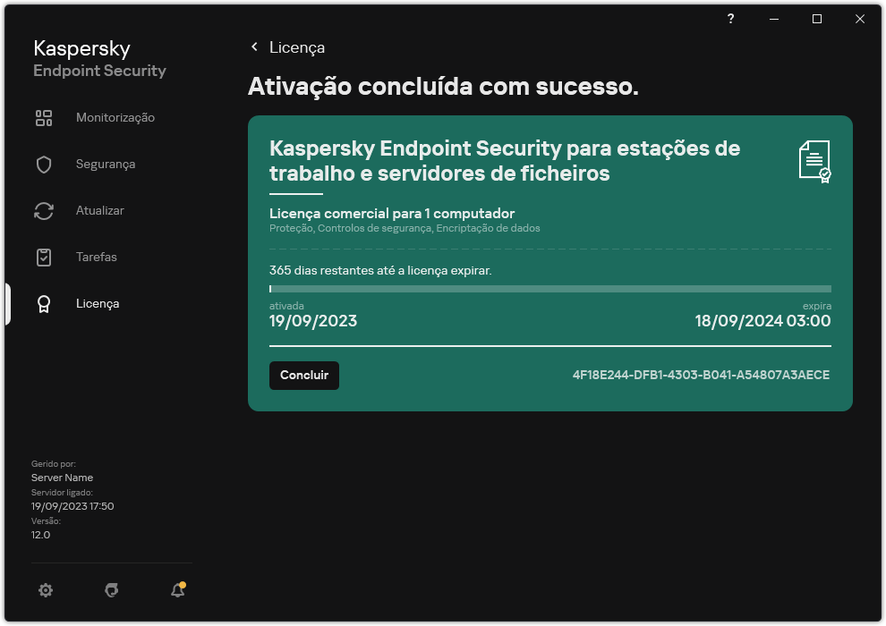Open notifications using the bell icon

tap(177, 590)
